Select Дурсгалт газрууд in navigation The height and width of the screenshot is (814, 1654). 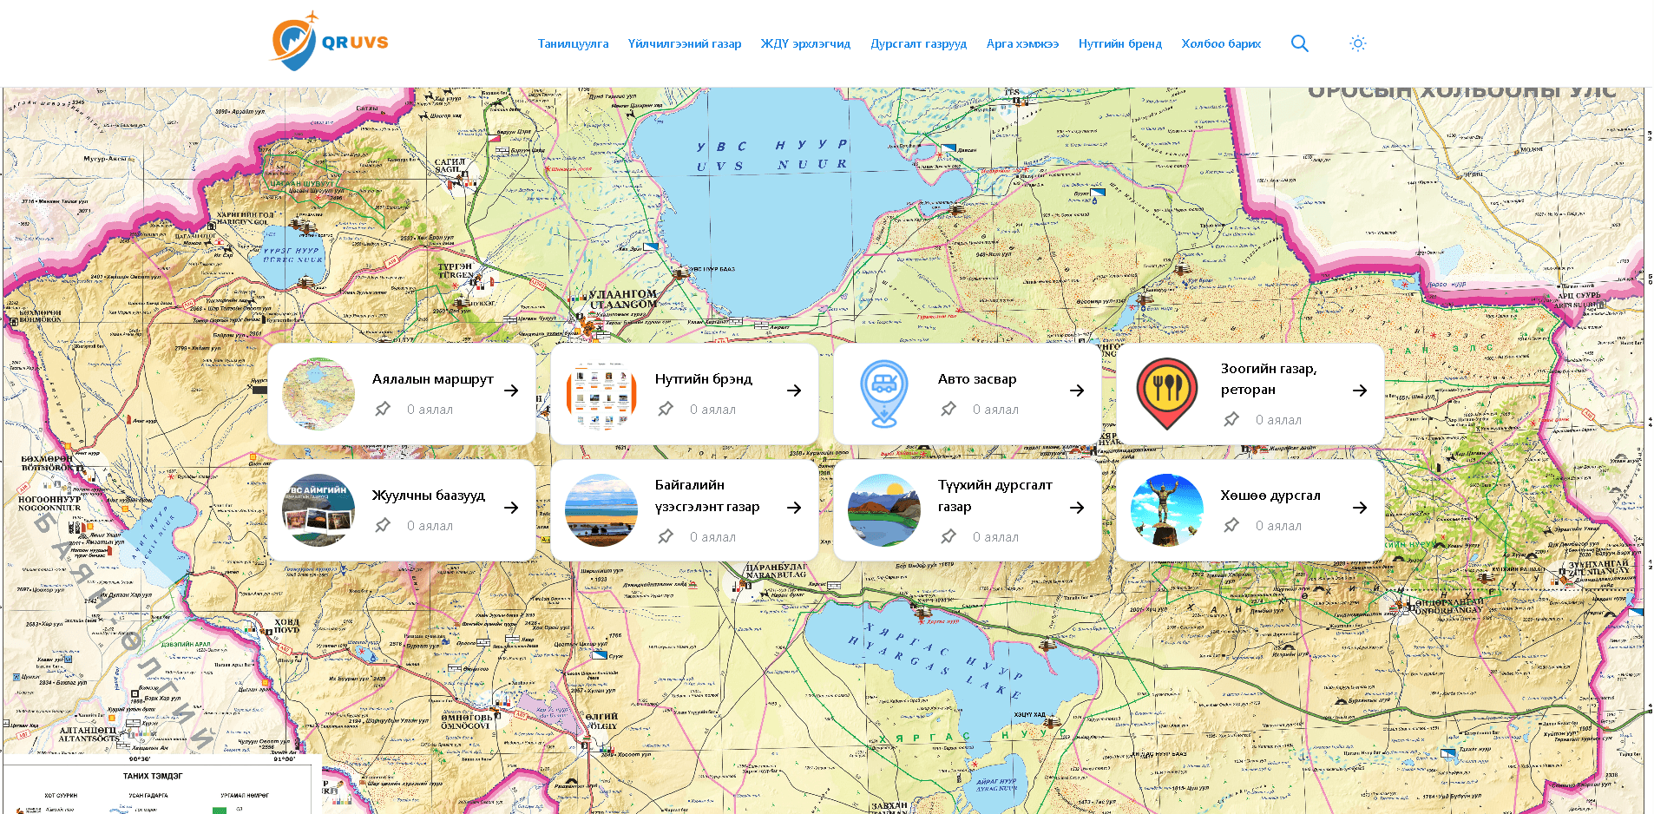918,43
